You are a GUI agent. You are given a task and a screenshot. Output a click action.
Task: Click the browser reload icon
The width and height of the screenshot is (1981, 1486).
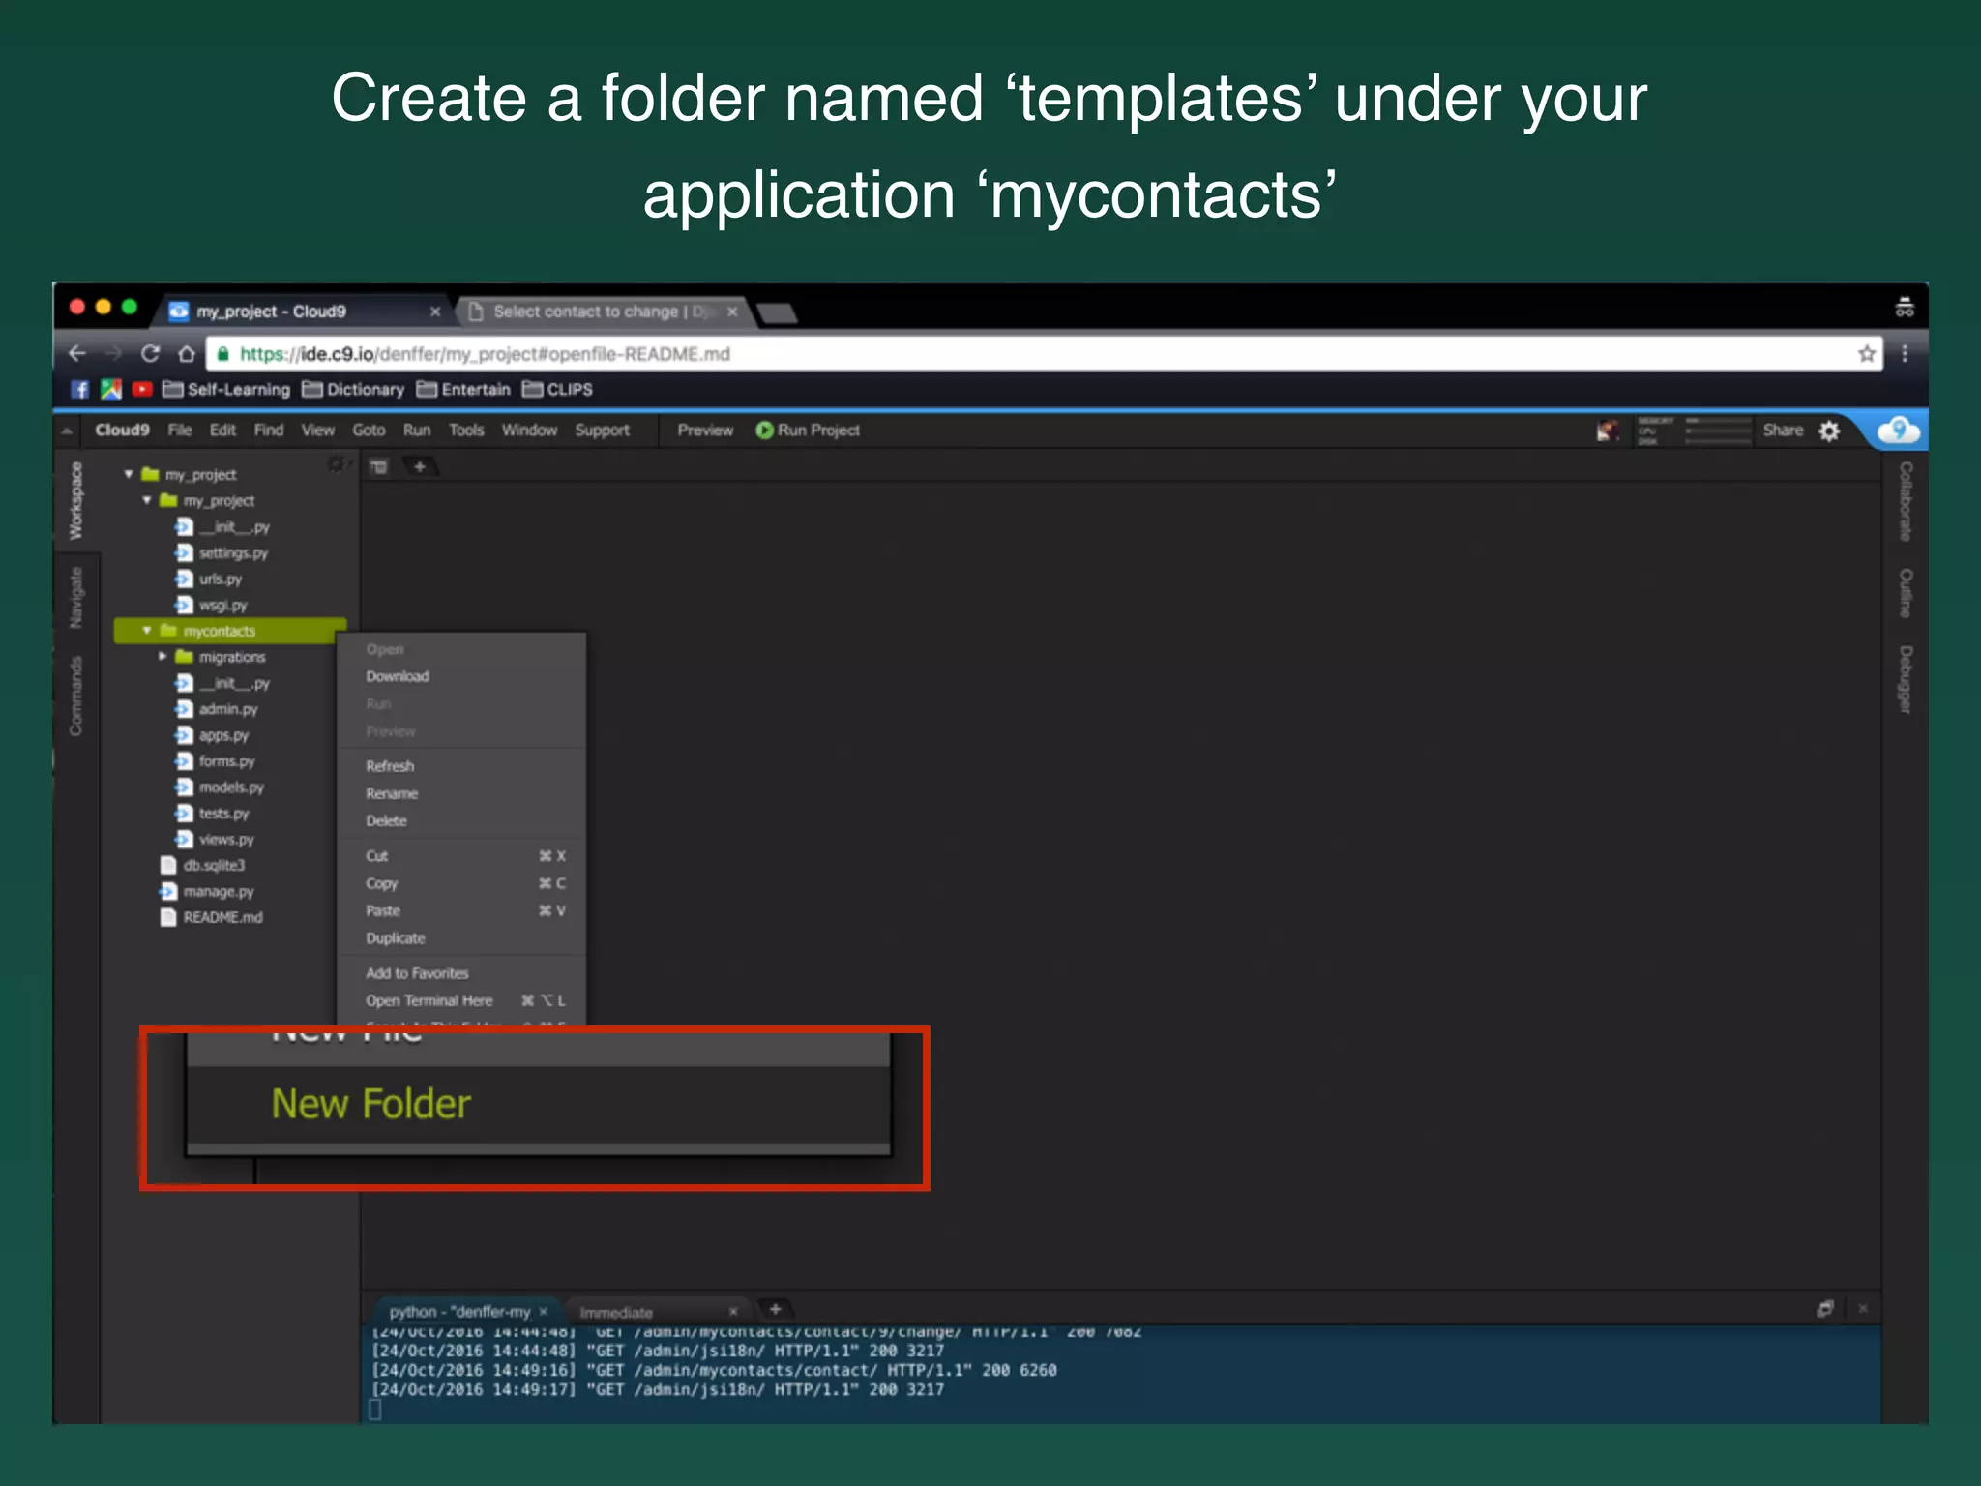coord(150,353)
